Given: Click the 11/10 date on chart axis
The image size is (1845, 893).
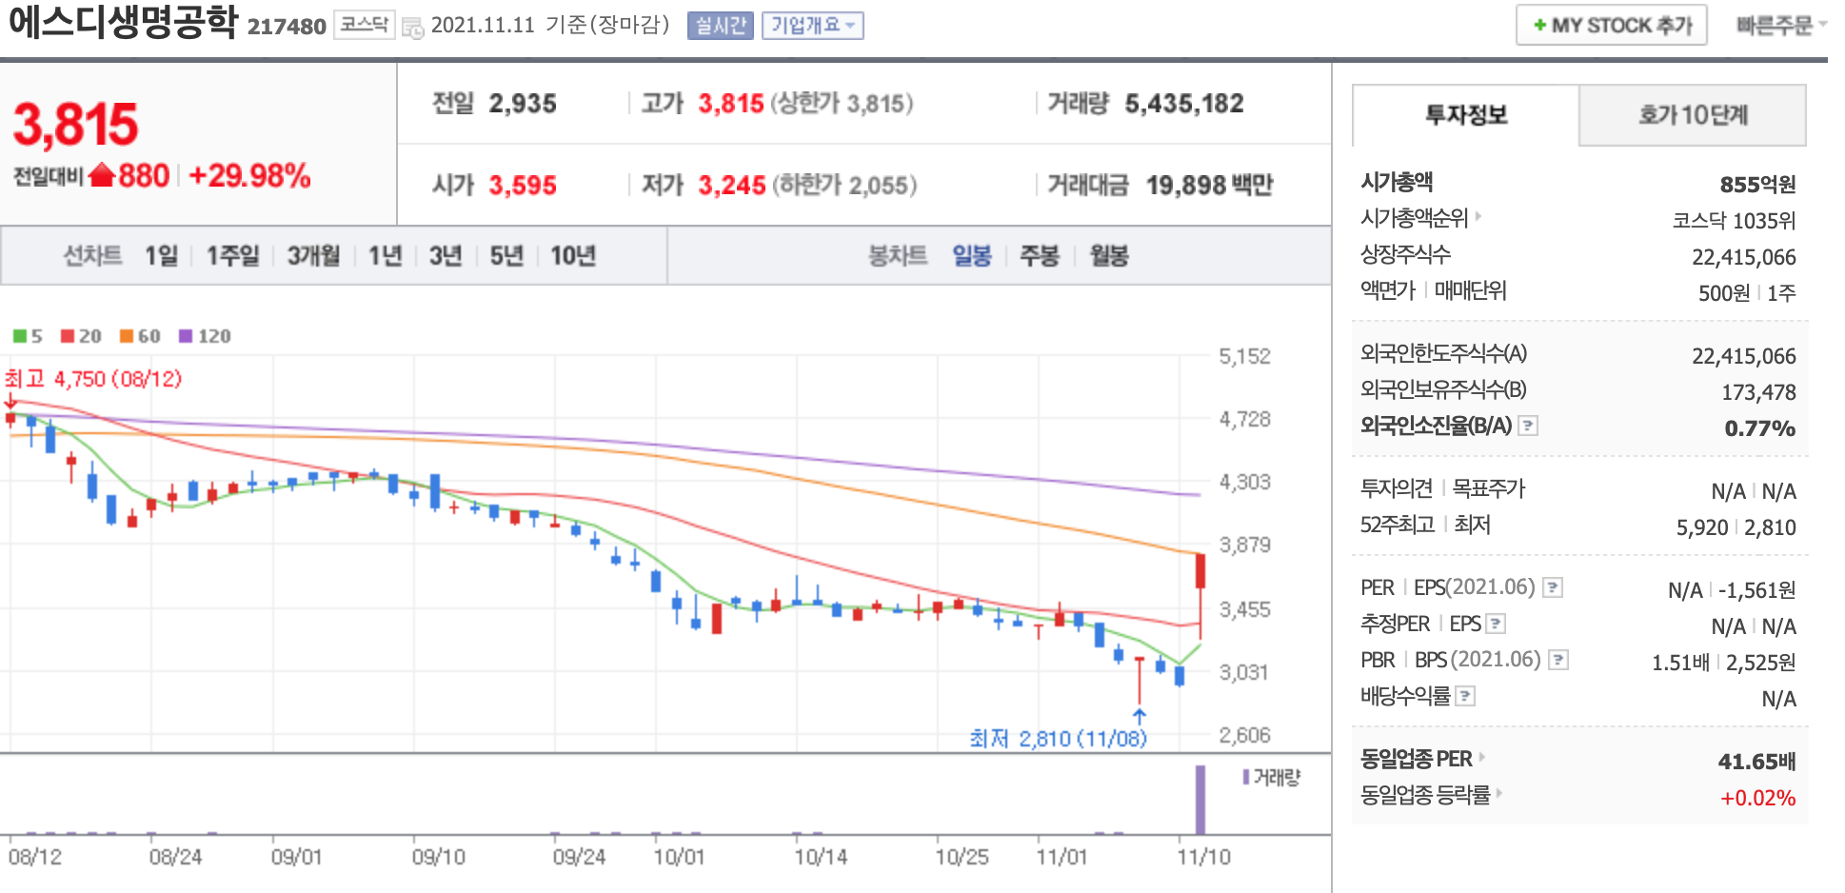Looking at the screenshot, I should pyautogui.click(x=1203, y=857).
